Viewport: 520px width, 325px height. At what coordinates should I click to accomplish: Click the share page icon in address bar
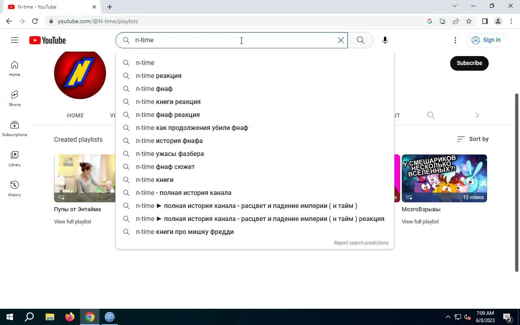pos(456,21)
